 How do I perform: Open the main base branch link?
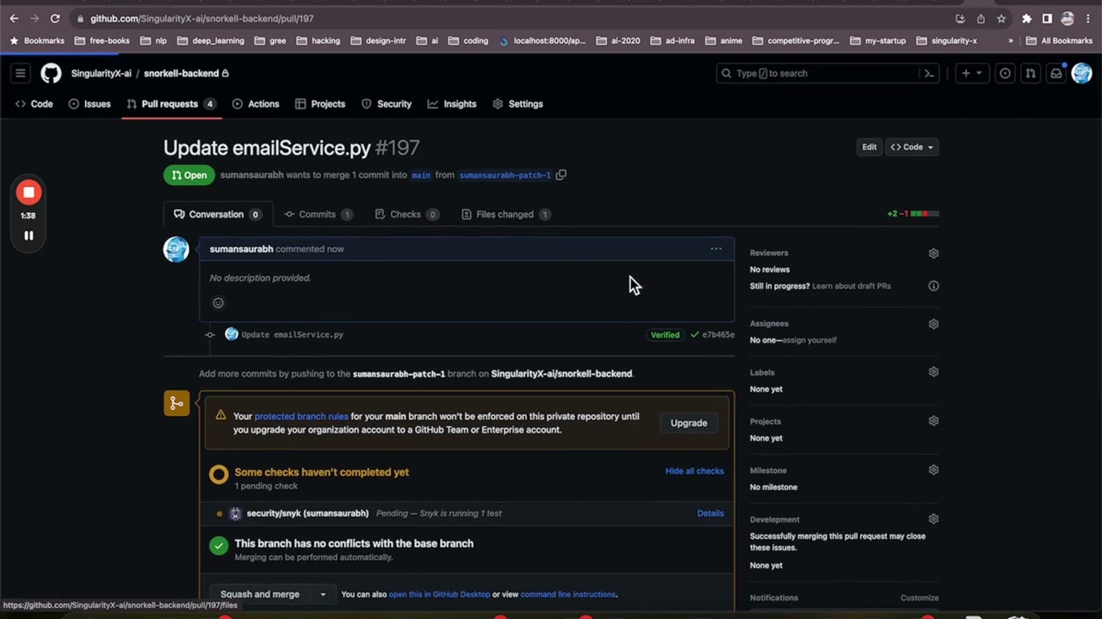pyautogui.click(x=421, y=175)
